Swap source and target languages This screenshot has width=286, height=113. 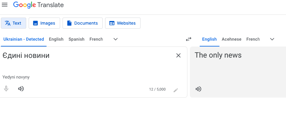[x=189, y=39]
